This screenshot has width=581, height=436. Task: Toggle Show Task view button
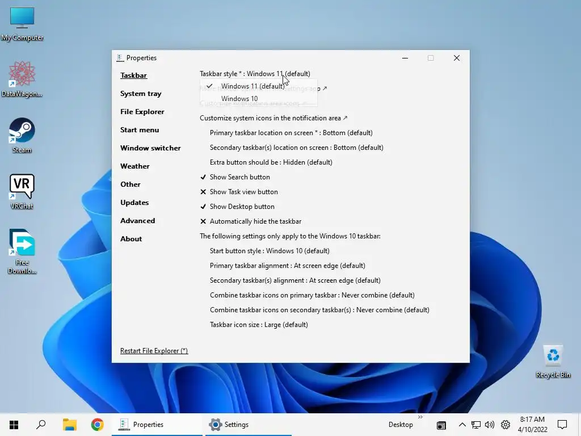coord(239,192)
